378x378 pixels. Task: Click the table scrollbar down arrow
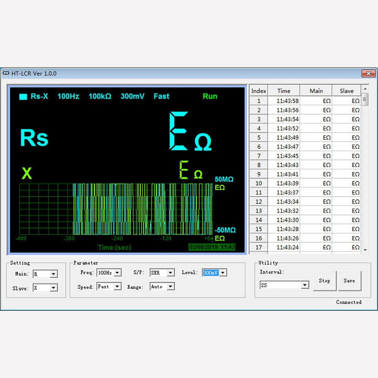[x=365, y=250]
